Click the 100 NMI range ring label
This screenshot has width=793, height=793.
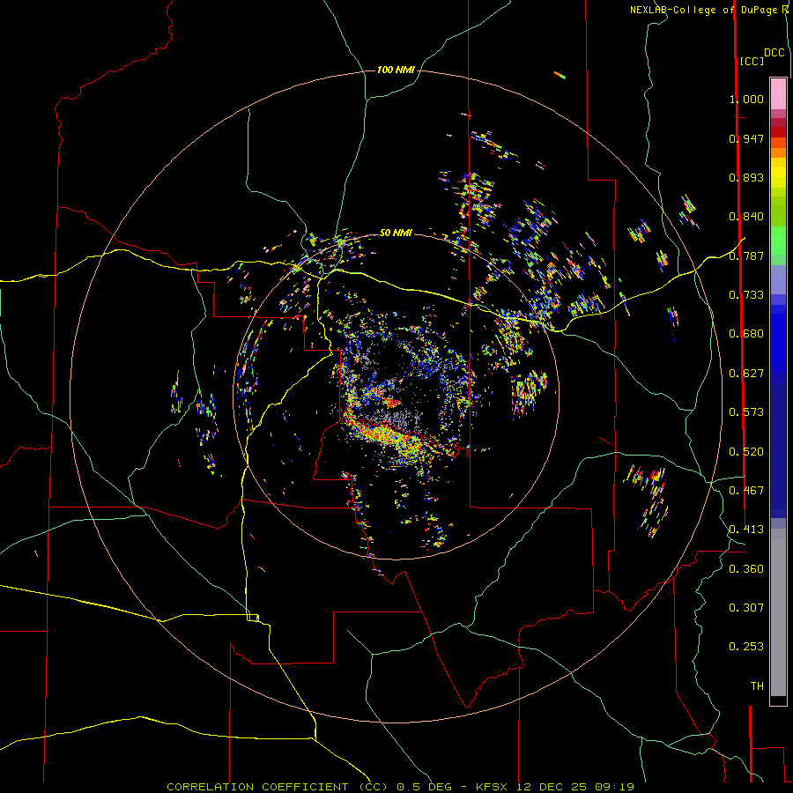click(x=396, y=70)
